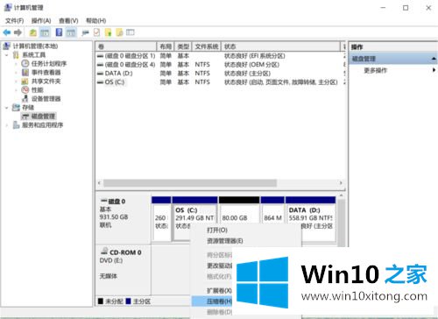This screenshot has height=319, width=438.
Task: Click the 存储 storage icon in tree
Action: pyautogui.click(x=16, y=107)
